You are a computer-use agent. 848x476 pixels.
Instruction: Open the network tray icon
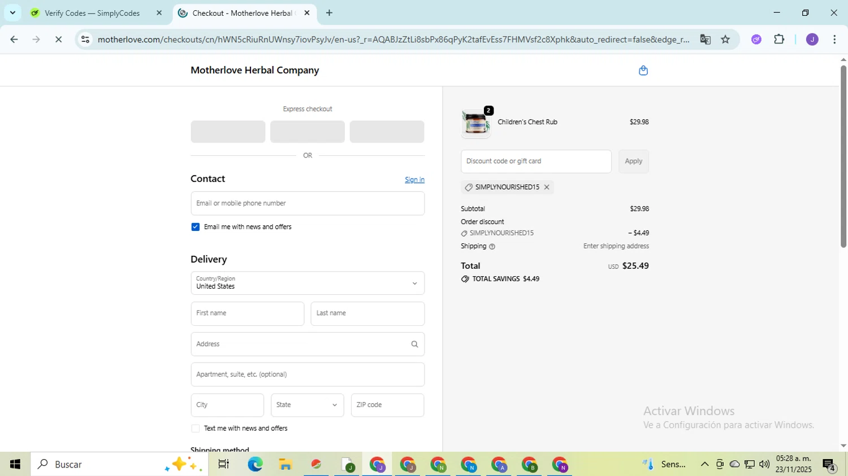pos(750,464)
